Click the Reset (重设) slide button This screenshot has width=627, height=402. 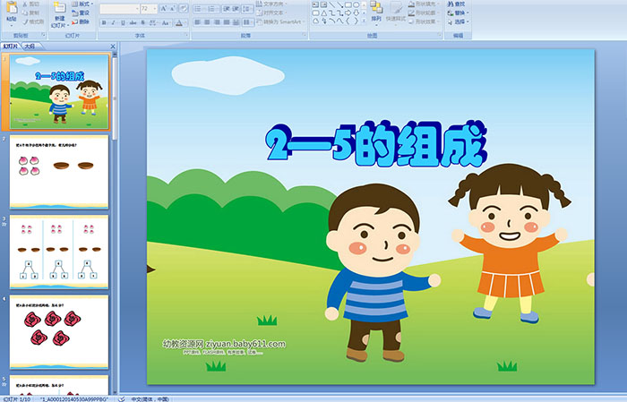[x=81, y=13]
